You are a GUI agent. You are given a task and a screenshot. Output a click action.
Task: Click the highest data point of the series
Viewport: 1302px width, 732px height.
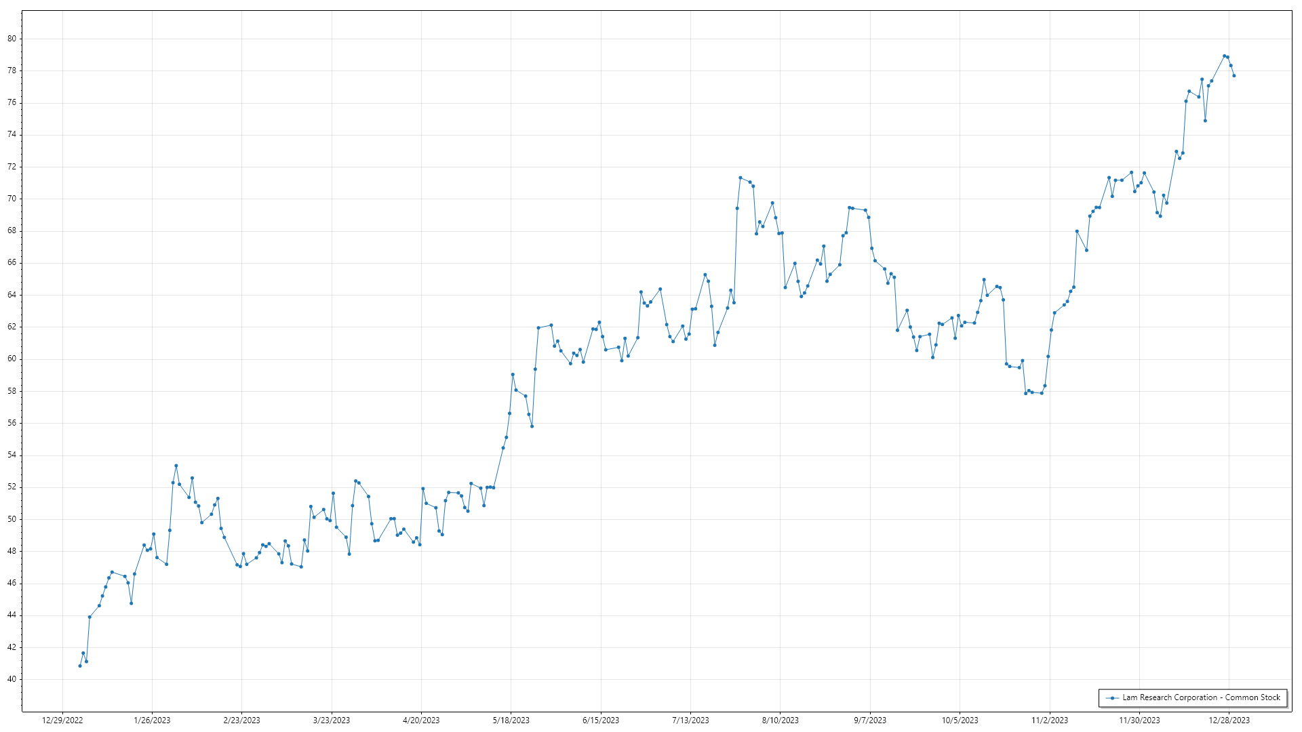(x=1224, y=56)
